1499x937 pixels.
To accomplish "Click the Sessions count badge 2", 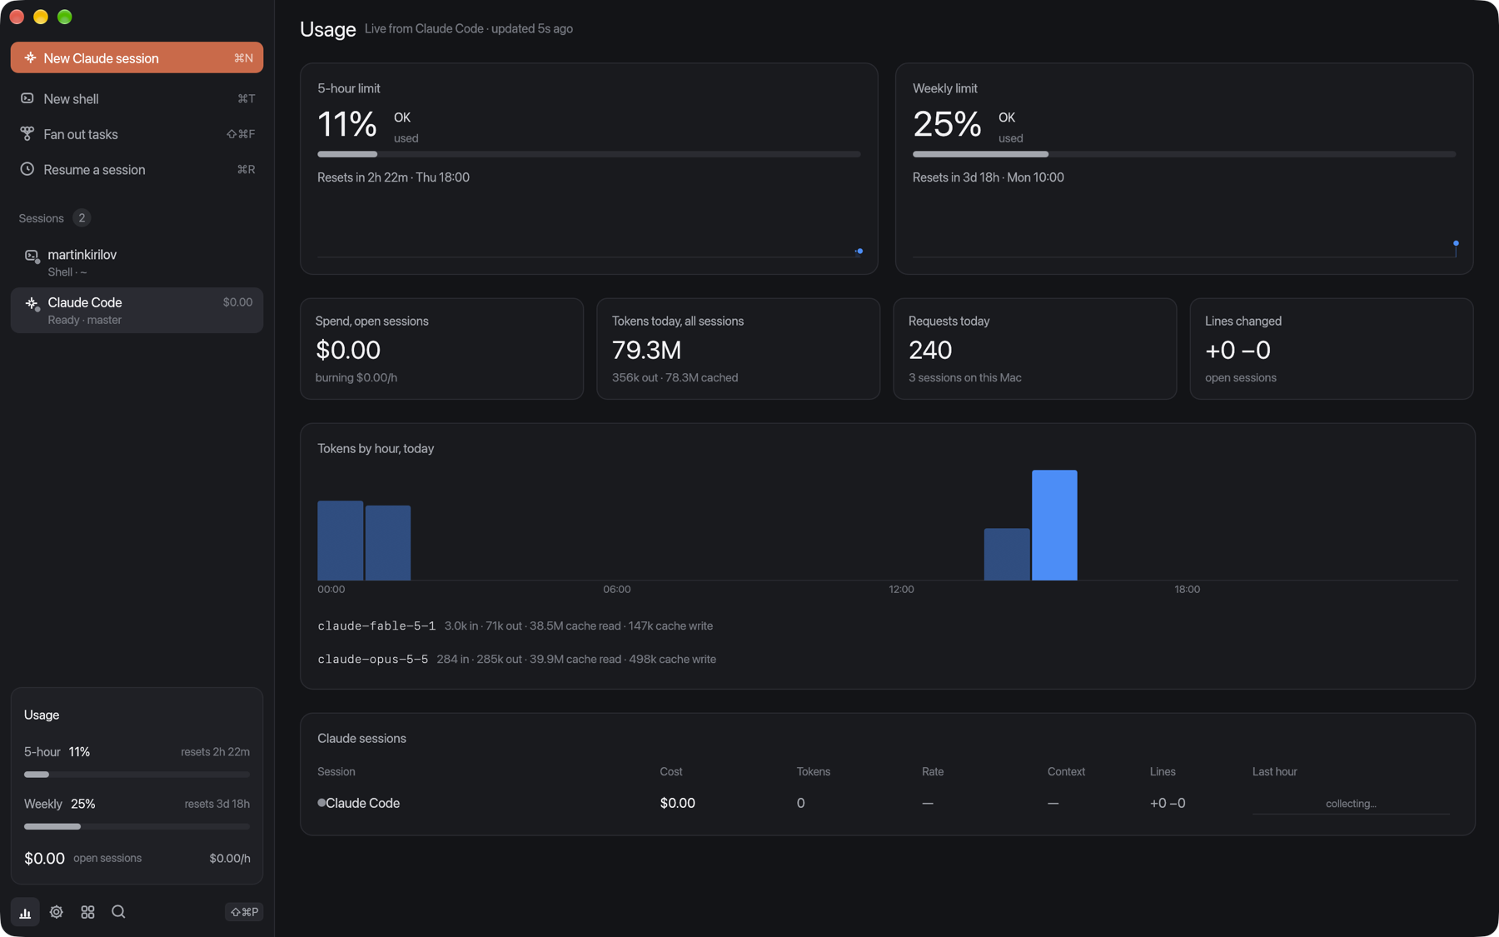I will (82, 218).
